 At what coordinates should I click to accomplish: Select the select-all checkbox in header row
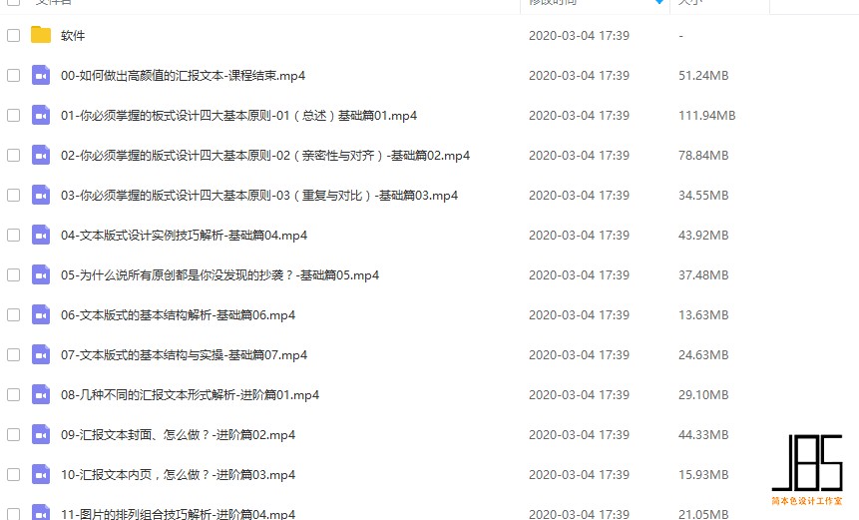[14, 2]
